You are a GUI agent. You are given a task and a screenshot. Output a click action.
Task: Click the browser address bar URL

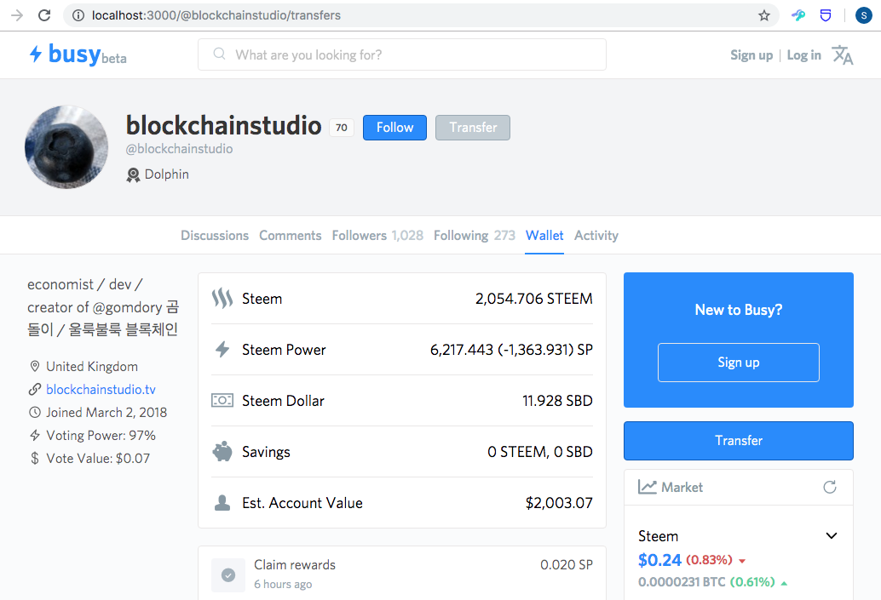click(216, 15)
